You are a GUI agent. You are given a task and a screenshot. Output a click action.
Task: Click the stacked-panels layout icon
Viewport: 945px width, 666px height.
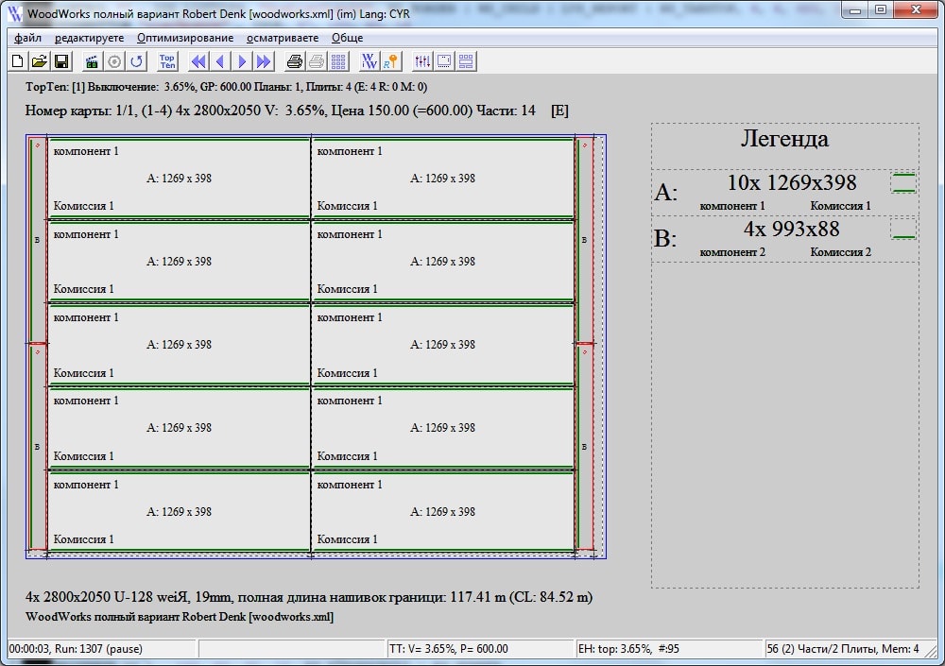point(466,60)
